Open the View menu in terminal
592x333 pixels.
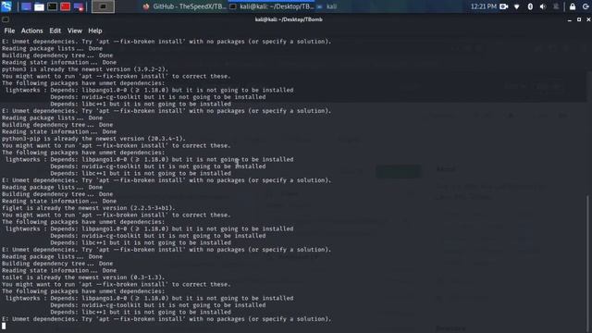click(74, 31)
